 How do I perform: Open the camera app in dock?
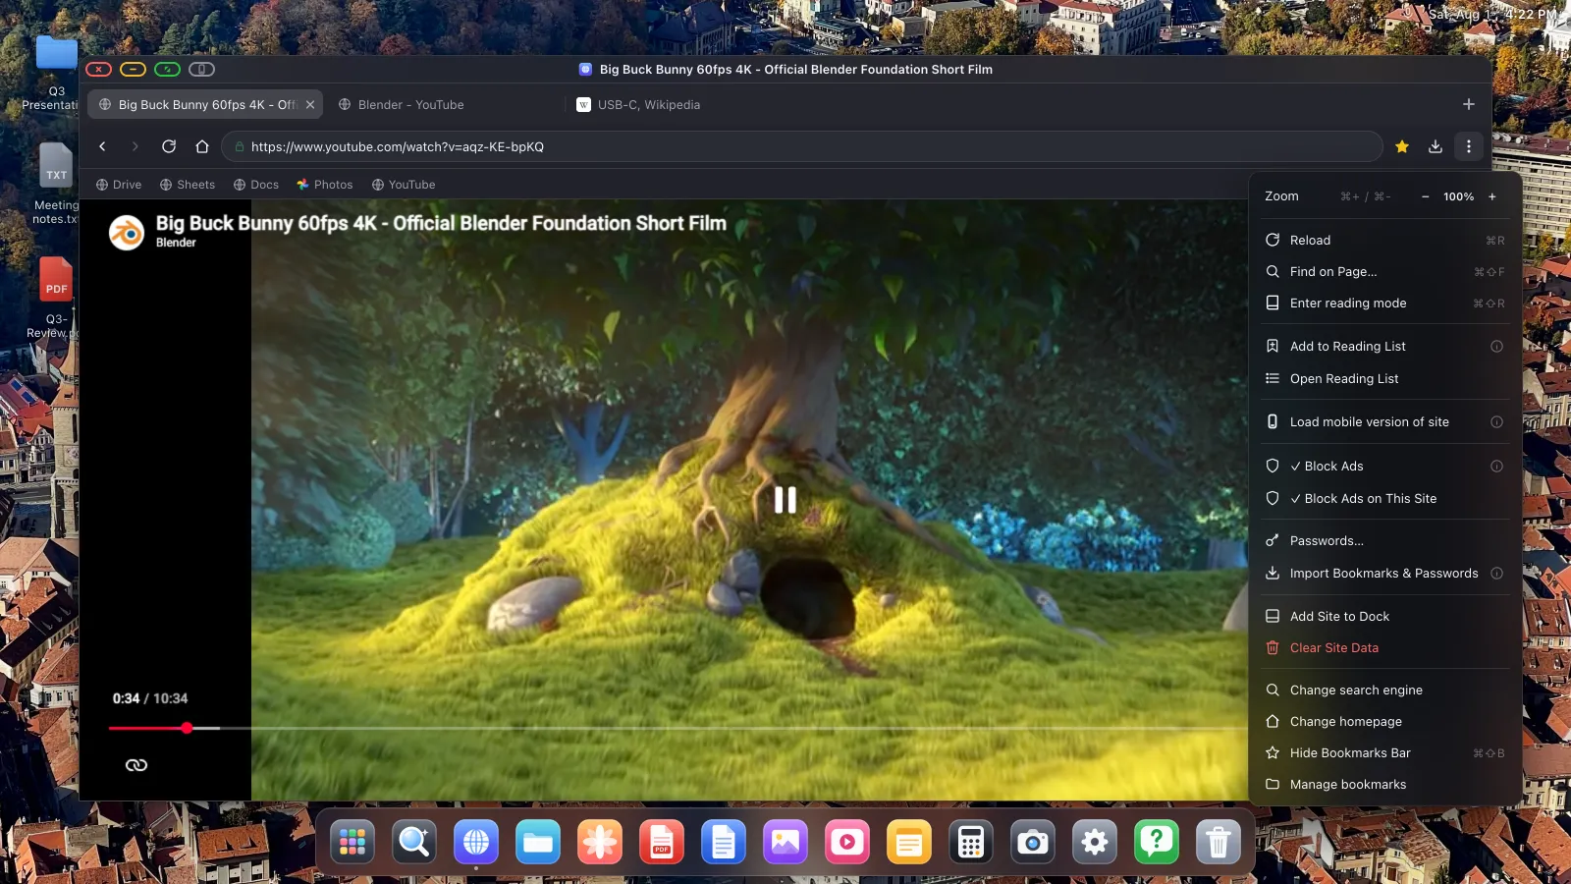click(1033, 842)
